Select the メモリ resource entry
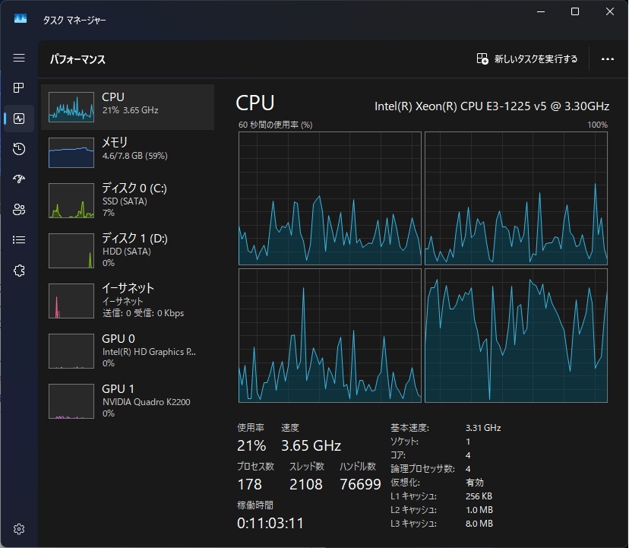Image resolution: width=629 pixels, height=548 pixels. pyautogui.click(x=128, y=152)
